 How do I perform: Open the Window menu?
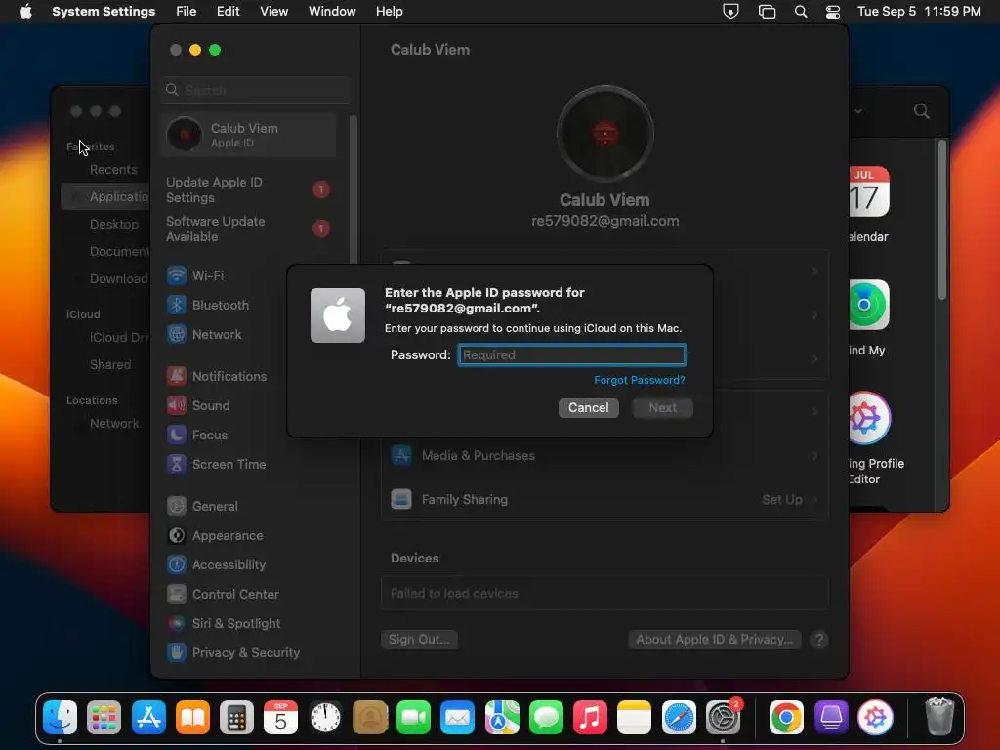[x=332, y=11]
